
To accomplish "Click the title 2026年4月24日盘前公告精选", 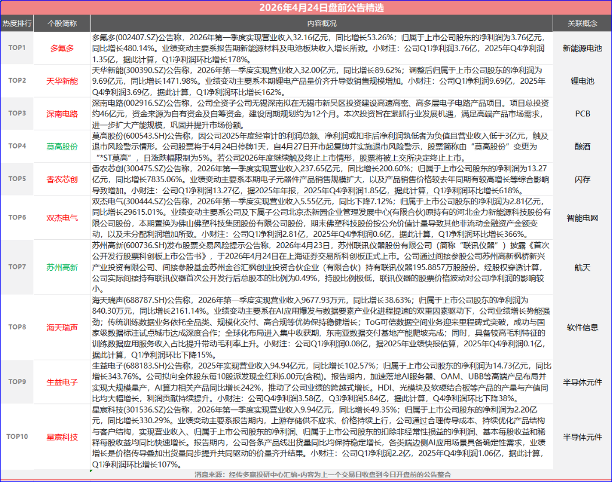I will [321, 8].
